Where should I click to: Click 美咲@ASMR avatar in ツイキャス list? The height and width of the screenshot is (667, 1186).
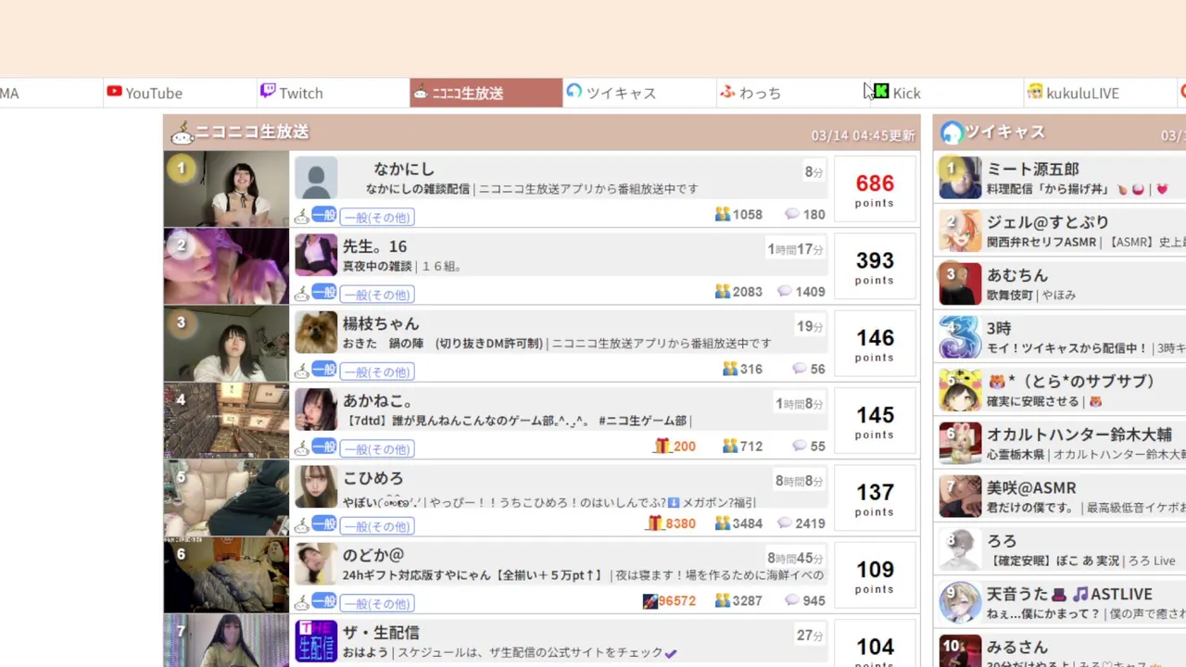(960, 497)
